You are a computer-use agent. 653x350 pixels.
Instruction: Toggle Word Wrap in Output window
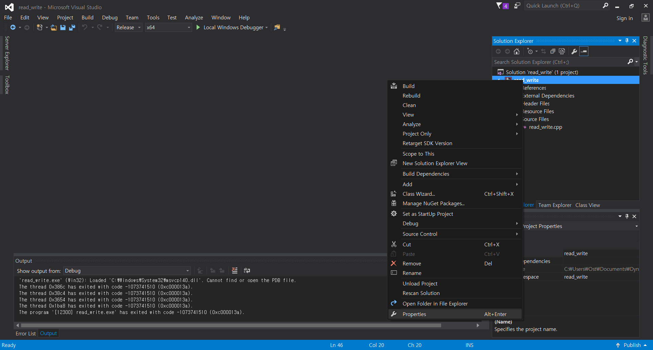click(247, 270)
